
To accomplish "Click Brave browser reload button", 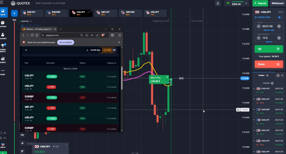I will pos(32,35).
